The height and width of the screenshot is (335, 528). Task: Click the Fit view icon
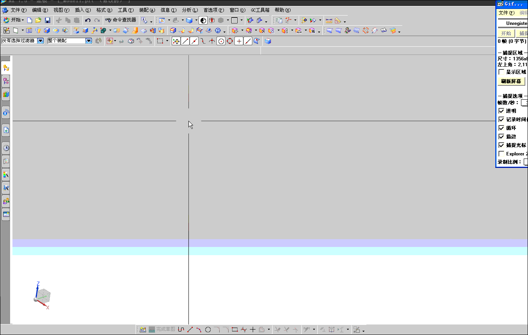click(x=162, y=20)
